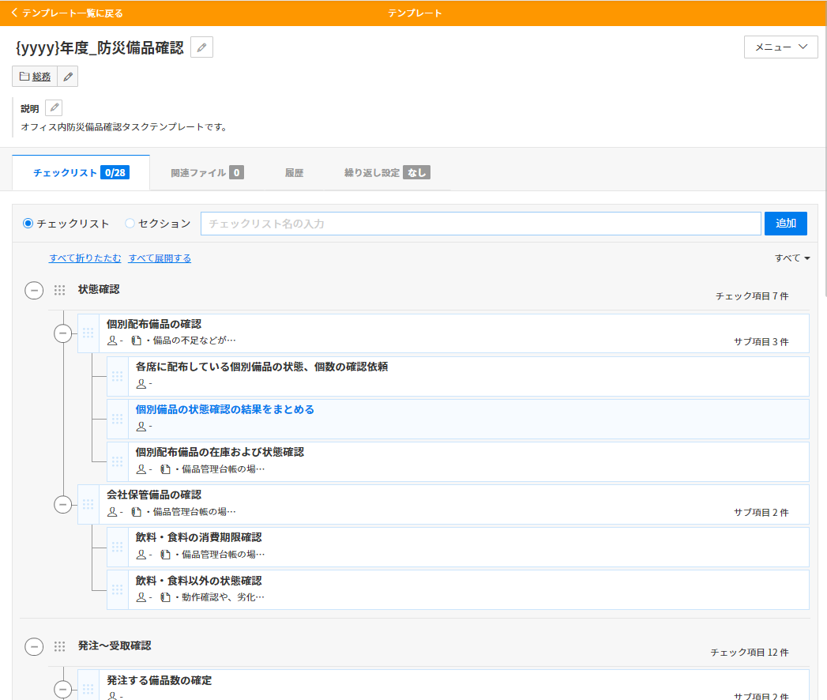The width and height of the screenshot is (827, 700).
Task: Edit the 説明 description via pencil icon
Action: coord(54,108)
